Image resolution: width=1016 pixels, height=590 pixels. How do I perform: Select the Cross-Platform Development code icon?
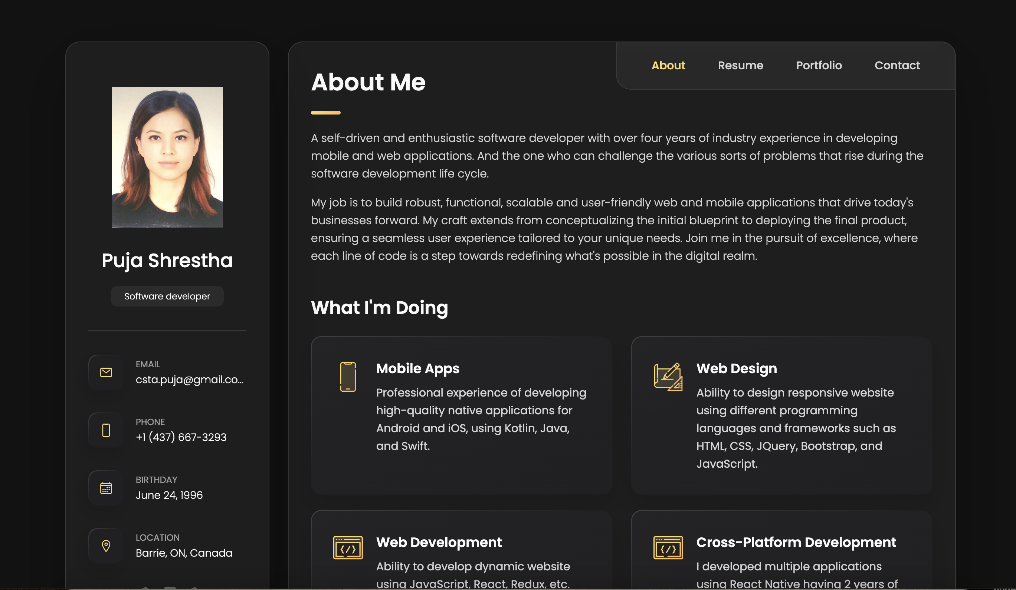tap(668, 547)
